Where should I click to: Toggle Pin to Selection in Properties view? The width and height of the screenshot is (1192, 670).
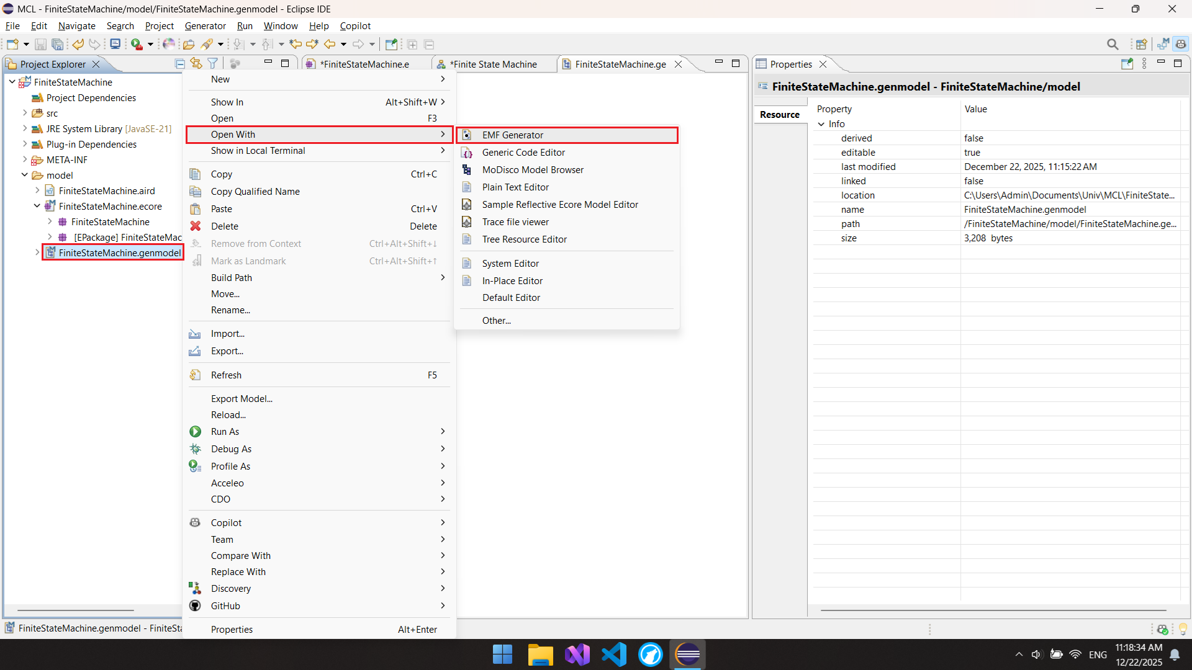point(1127,64)
